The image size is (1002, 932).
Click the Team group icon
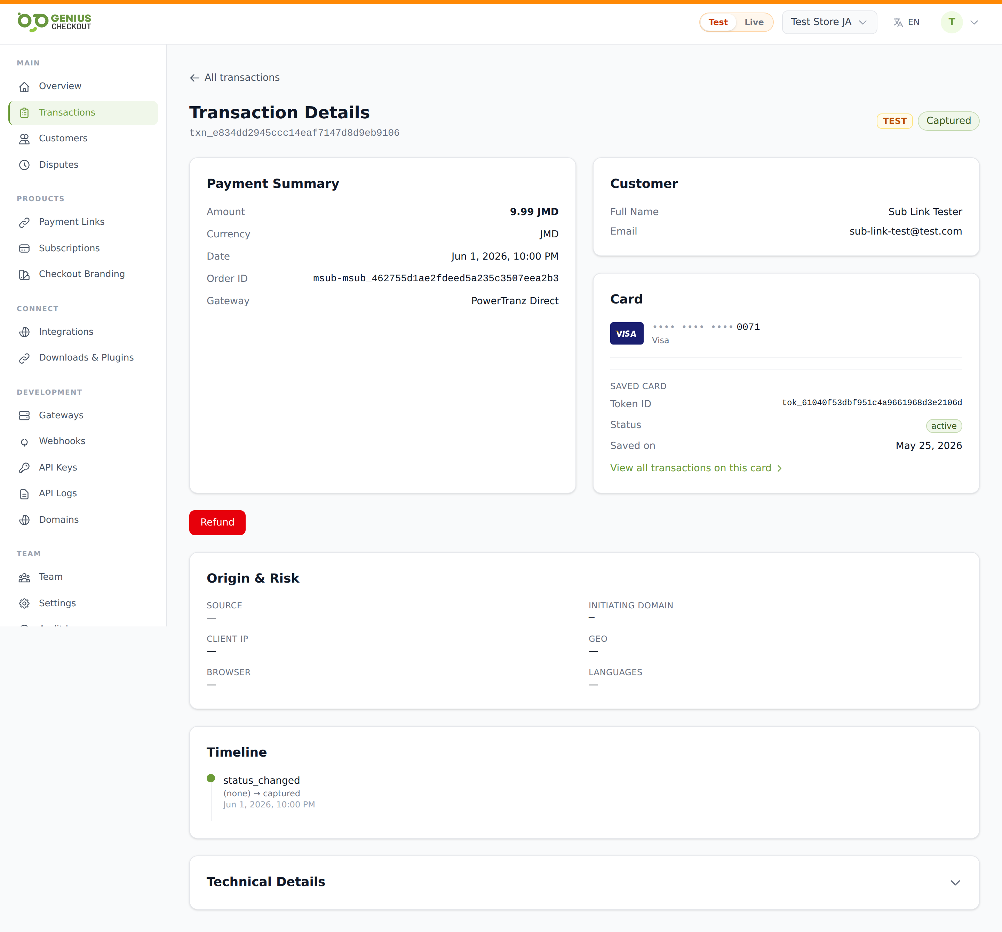24,578
